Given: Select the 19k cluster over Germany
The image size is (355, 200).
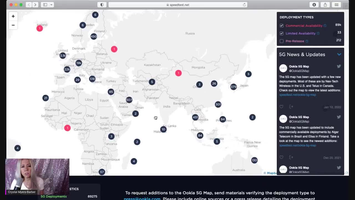Looking at the screenshot, I should (79, 63).
